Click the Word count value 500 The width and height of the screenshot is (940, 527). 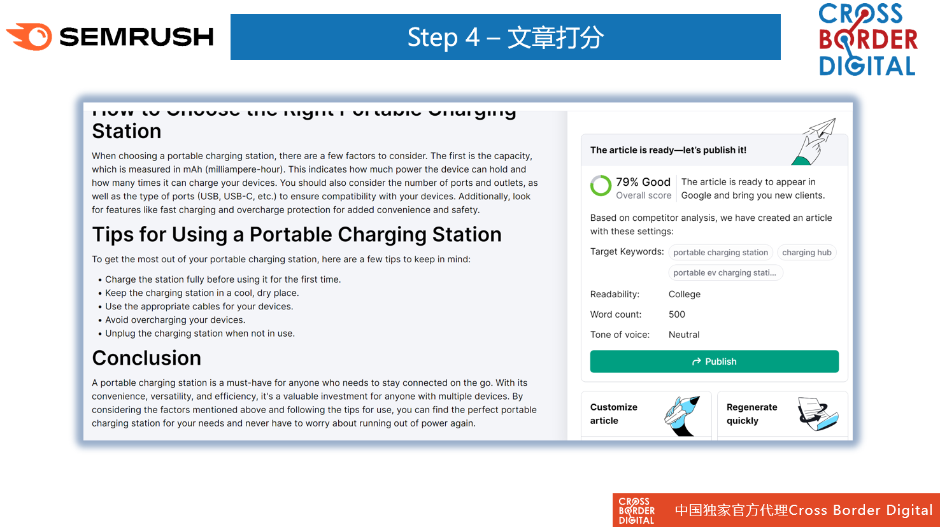[676, 314]
